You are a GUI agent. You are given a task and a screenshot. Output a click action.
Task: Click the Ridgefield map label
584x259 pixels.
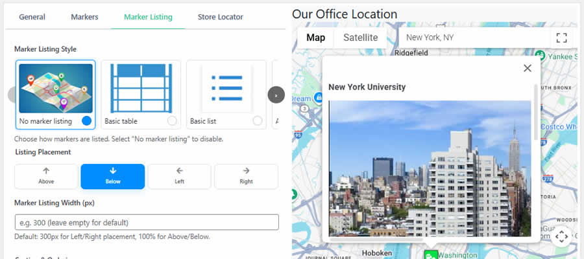pyautogui.click(x=411, y=52)
